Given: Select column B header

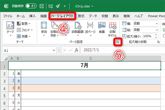Looking at the screenshot, I should click(18, 58).
